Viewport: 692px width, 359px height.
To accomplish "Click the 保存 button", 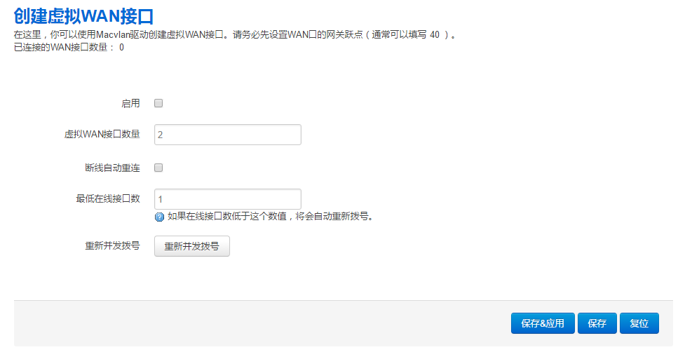I will [x=597, y=323].
